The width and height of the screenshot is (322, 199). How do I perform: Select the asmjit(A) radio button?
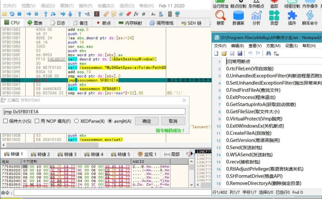(x=110, y=121)
